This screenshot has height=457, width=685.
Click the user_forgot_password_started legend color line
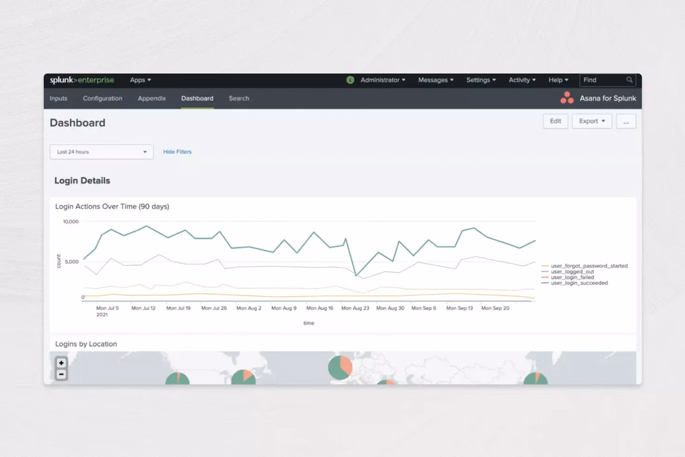(545, 266)
